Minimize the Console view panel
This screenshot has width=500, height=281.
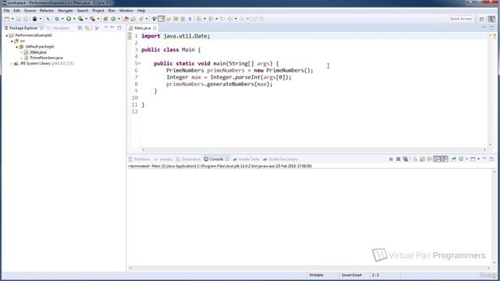tap(484, 158)
